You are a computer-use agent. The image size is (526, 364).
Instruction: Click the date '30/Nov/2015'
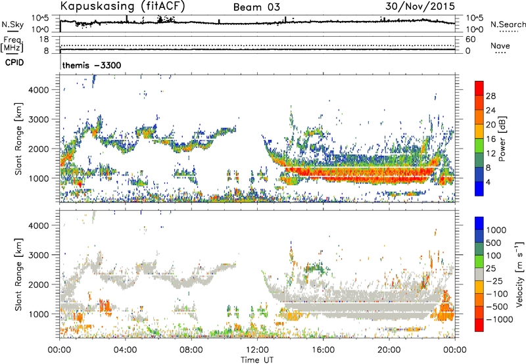(420, 6)
